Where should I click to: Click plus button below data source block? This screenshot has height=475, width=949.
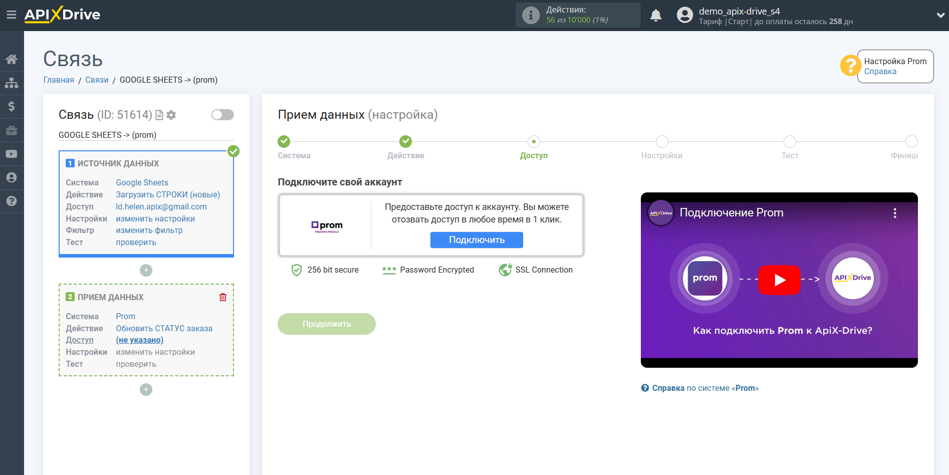click(146, 270)
